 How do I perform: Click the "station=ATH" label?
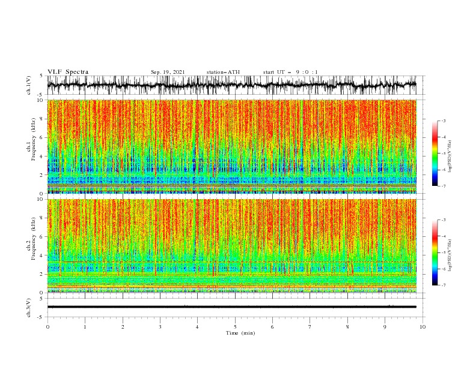pos(223,72)
